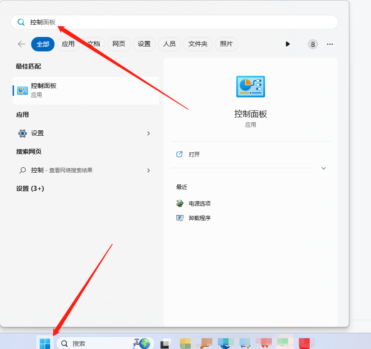Image resolution: width=371 pixels, height=349 pixels.
Task: Open recent item 卸载程序
Action: click(199, 218)
